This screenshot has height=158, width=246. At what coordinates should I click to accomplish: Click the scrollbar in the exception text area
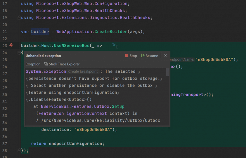(x=168, y=72)
